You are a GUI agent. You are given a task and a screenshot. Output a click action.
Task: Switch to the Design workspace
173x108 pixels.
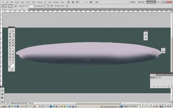point(133,2)
